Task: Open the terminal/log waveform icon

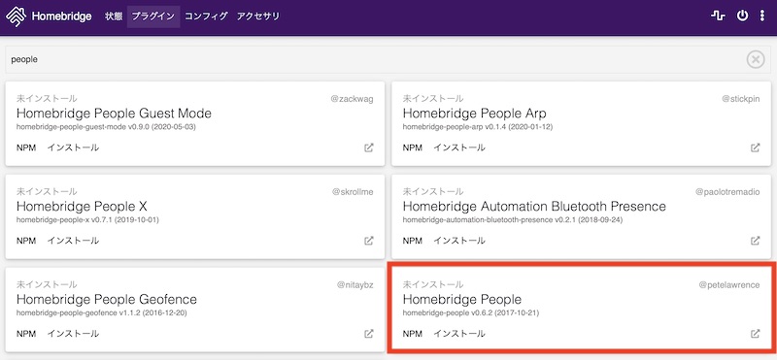Action: pyautogui.click(x=718, y=16)
